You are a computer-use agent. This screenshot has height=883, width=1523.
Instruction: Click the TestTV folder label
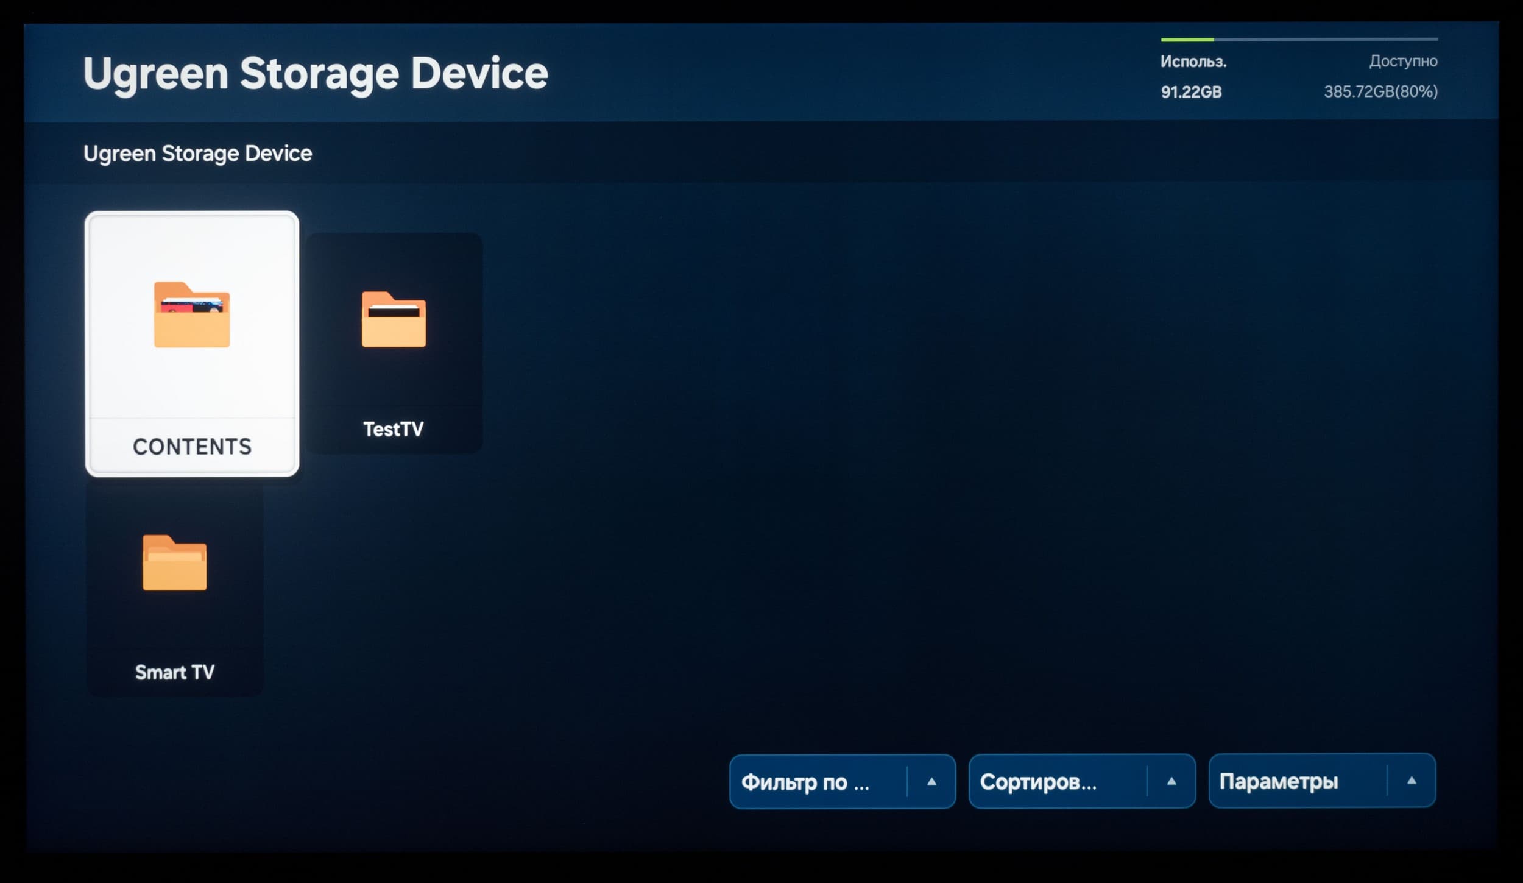click(394, 429)
